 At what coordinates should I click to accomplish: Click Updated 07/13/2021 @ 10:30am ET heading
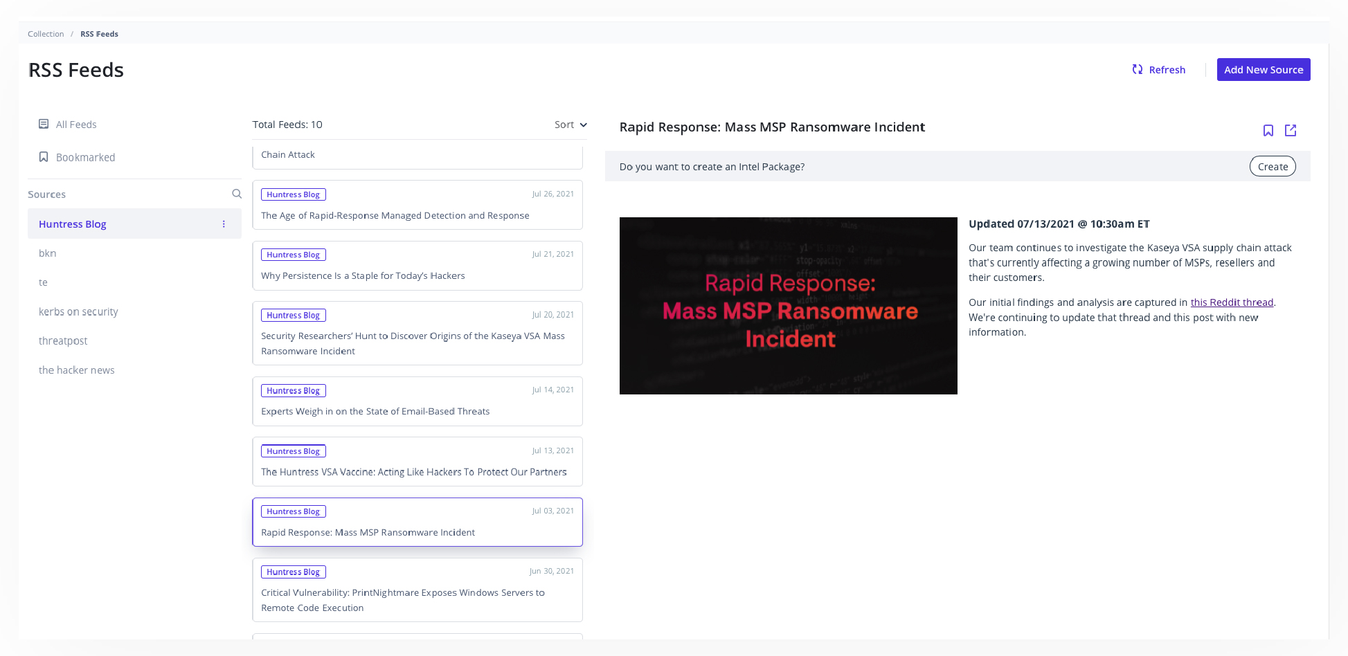click(x=1059, y=224)
